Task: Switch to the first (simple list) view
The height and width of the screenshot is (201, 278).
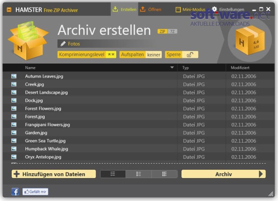Action: click(113, 174)
